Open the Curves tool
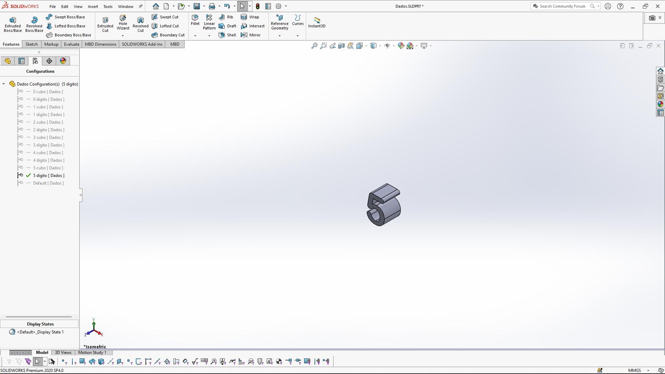 tap(298, 20)
